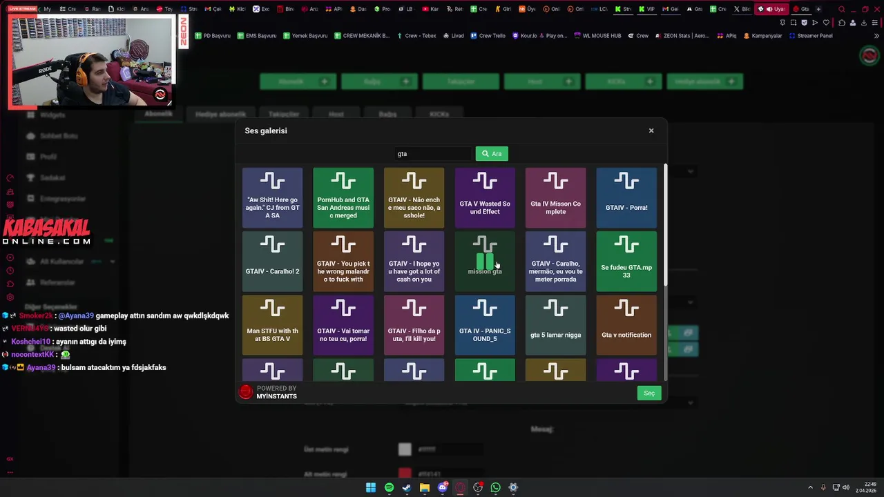Switch to the Hediye abonelik tab

220,115
